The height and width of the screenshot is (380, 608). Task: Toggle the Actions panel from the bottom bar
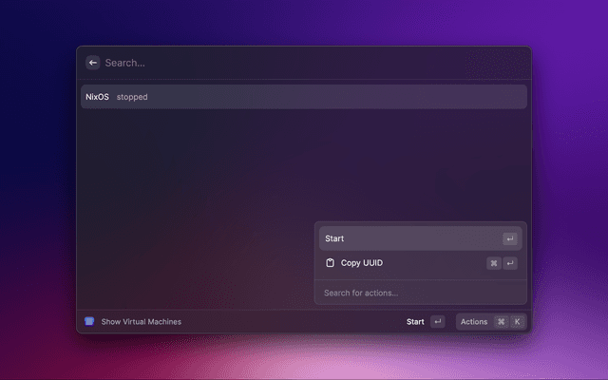[474, 322]
